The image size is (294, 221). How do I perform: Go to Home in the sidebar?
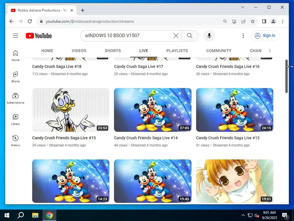coord(16,56)
